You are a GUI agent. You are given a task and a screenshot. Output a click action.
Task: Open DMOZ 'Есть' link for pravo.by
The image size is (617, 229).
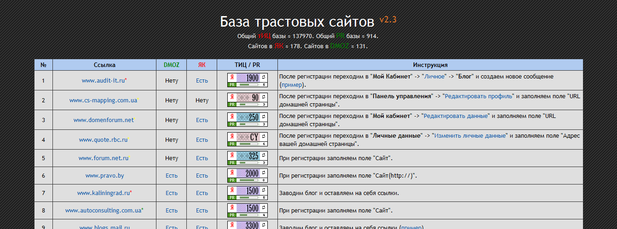pyautogui.click(x=172, y=175)
